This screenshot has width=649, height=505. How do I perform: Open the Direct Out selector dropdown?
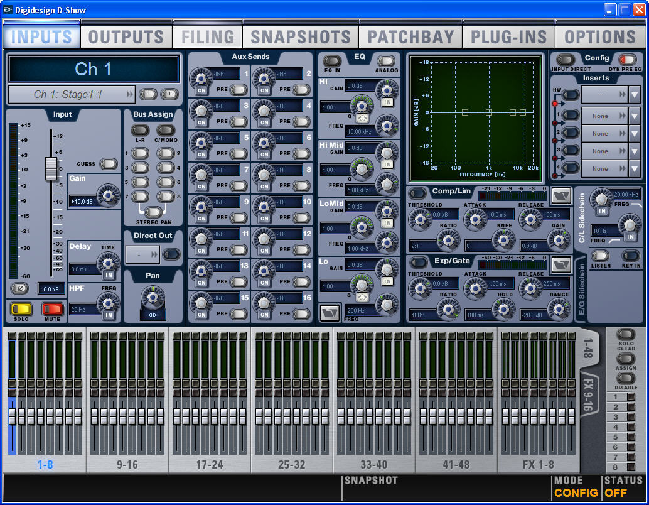click(x=142, y=254)
